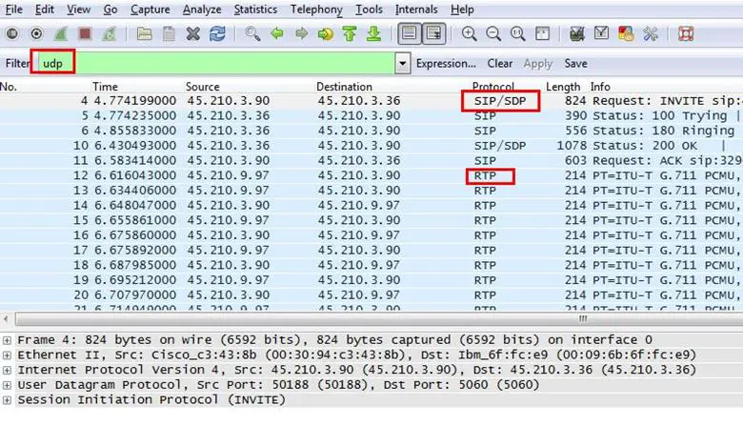743x426 pixels.
Task: Expand the User Datagram Protocol row
Action: [x=8, y=385]
